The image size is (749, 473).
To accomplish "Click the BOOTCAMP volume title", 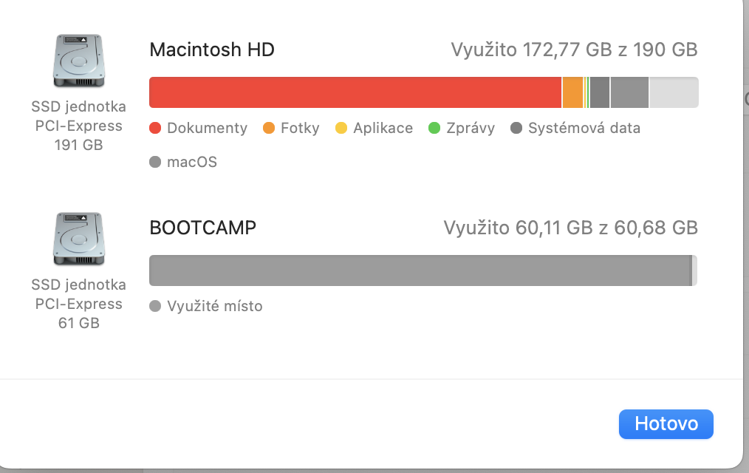I will pyautogui.click(x=203, y=228).
